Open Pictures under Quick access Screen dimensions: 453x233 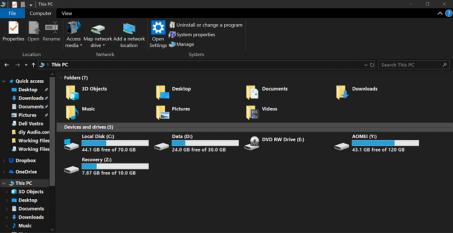click(x=27, y=115)
